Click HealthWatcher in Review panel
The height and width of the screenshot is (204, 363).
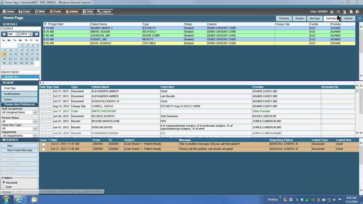pos(20,94)
